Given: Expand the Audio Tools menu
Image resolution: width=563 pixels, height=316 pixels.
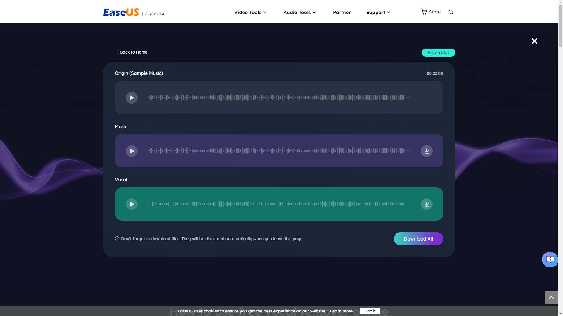Looking at the screenshot, I should [299, 12].
